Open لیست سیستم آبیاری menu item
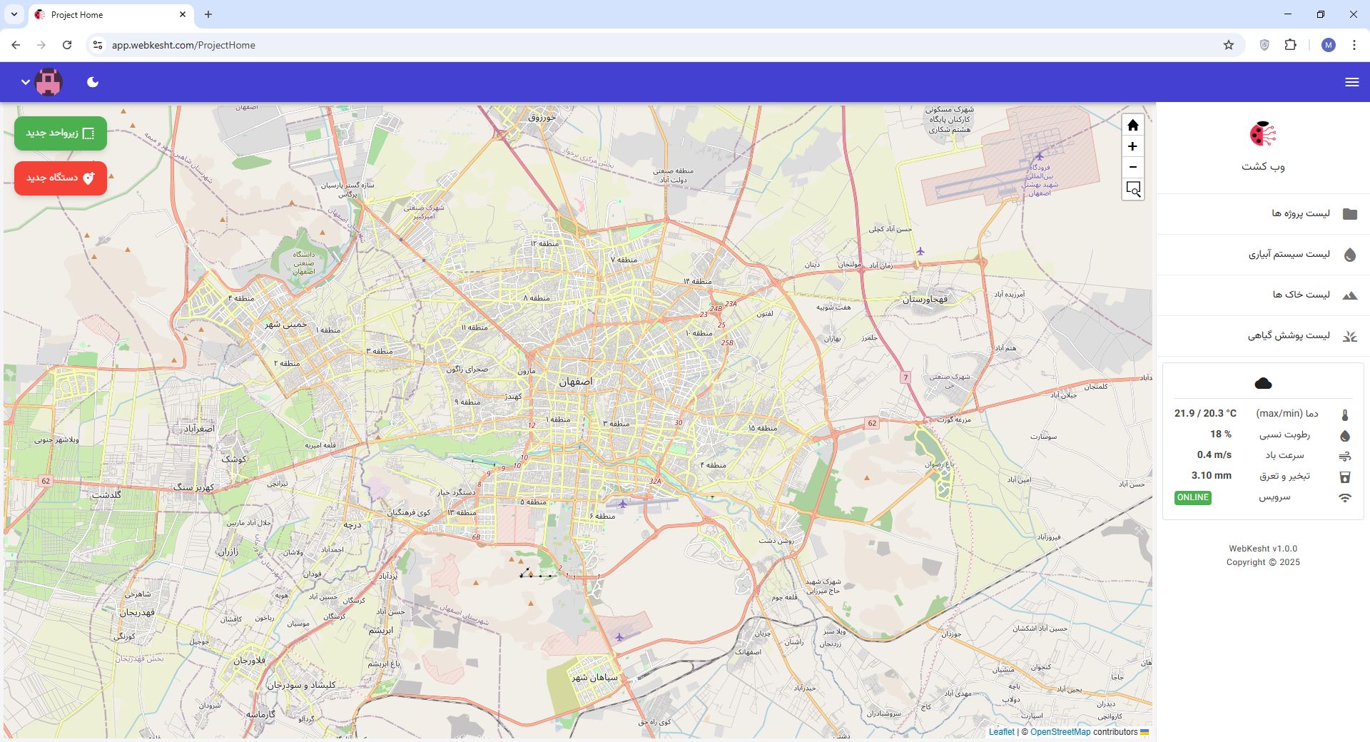This screenshot has height=742, width=1370. pos(1289,254)
